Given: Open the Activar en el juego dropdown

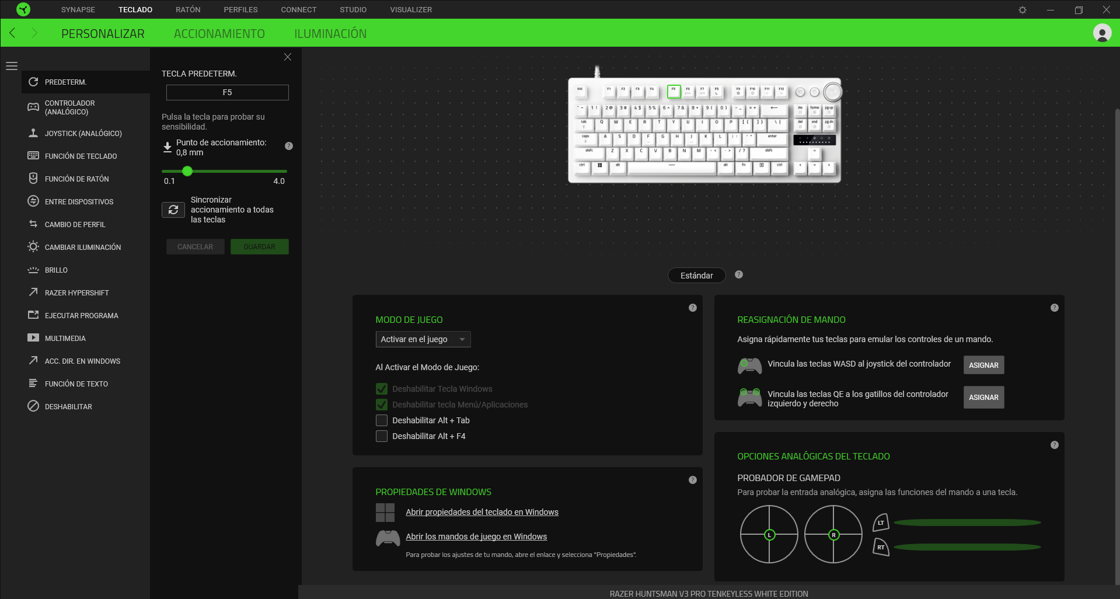Looking at the screenshot, I should point(423,339).
